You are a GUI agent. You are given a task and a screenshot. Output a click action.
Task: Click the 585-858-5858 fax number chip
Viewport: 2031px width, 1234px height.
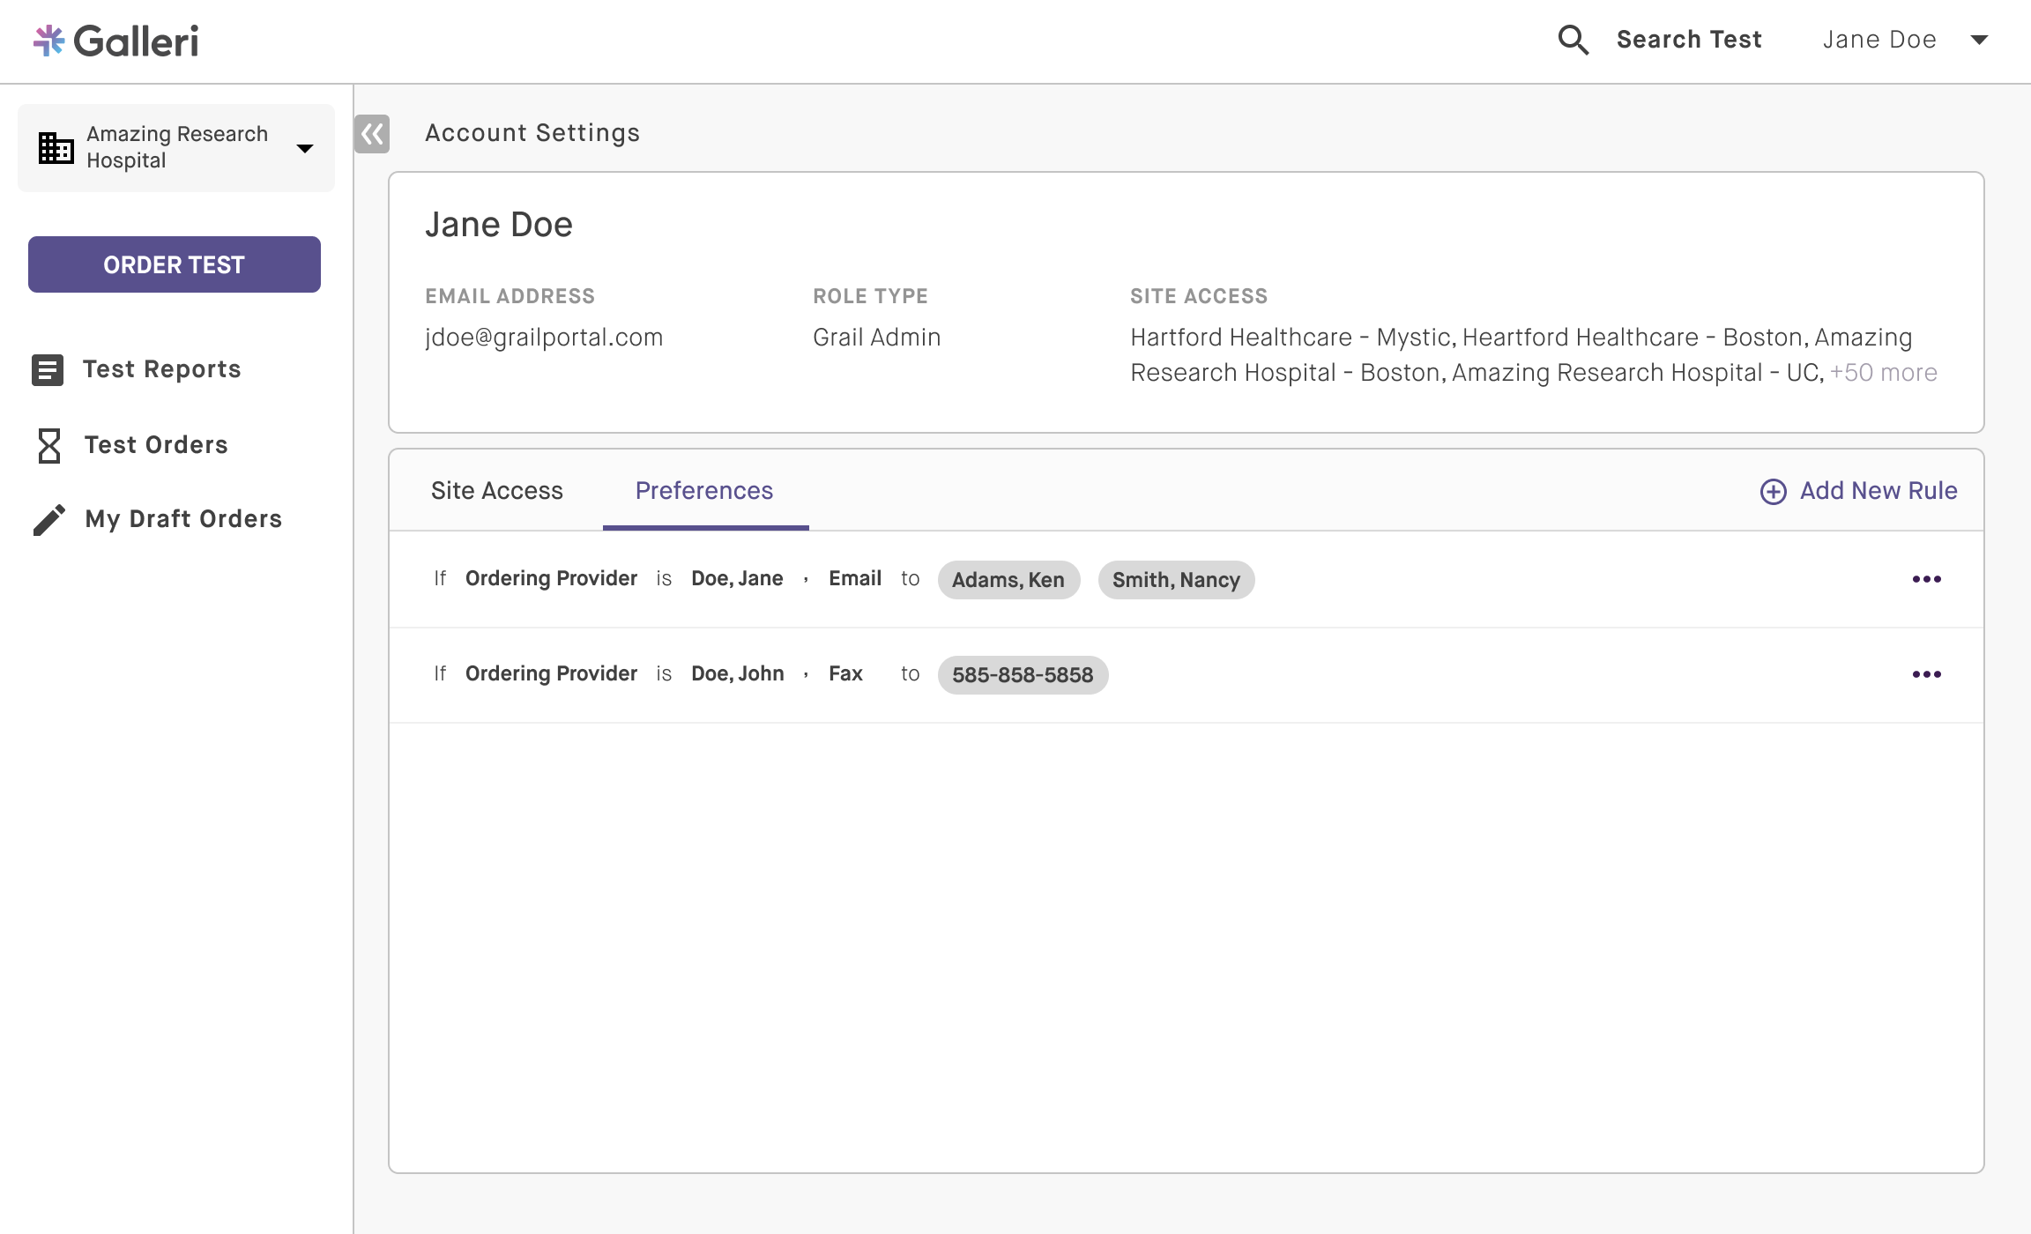tap(1022, 675)
